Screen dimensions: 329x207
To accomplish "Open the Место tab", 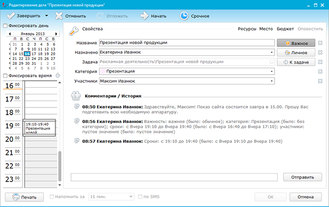I will [266, 29].
